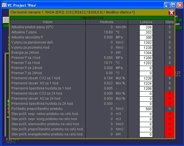Viewport: 184px width, 146px height.
Task: Click the VC Project title bar icon
Action: point(4,5)
